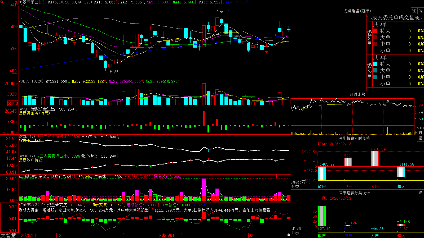Click the cyan 特大 sell-order color swatch
This screenshot has width=424, height=238.
pyautogui.click(x=375, y=64)
